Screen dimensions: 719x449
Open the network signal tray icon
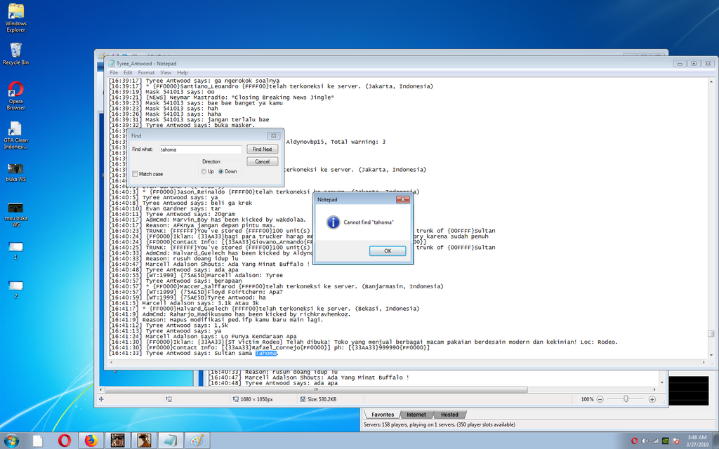pyautogui.click(x=655, y=441)
